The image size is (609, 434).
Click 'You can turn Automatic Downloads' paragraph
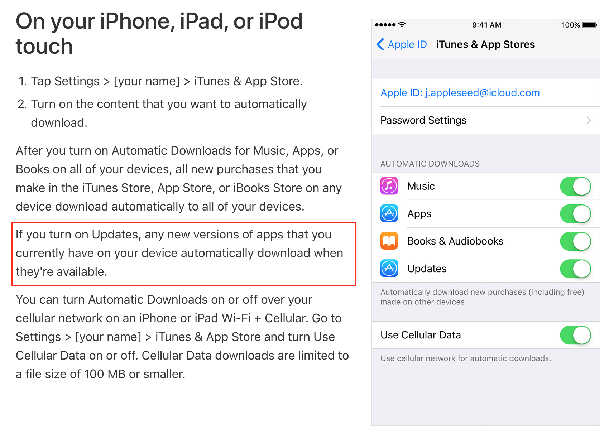(x=182, y=337)
